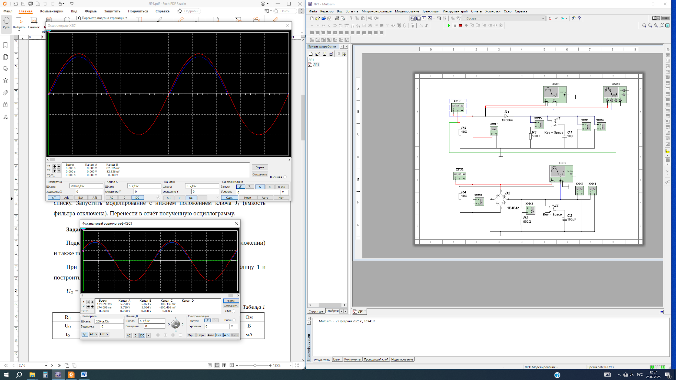Switch to the Компоненты tab in Multisim info block
This screenshot has width=676, height=380.
pos(353,359)
